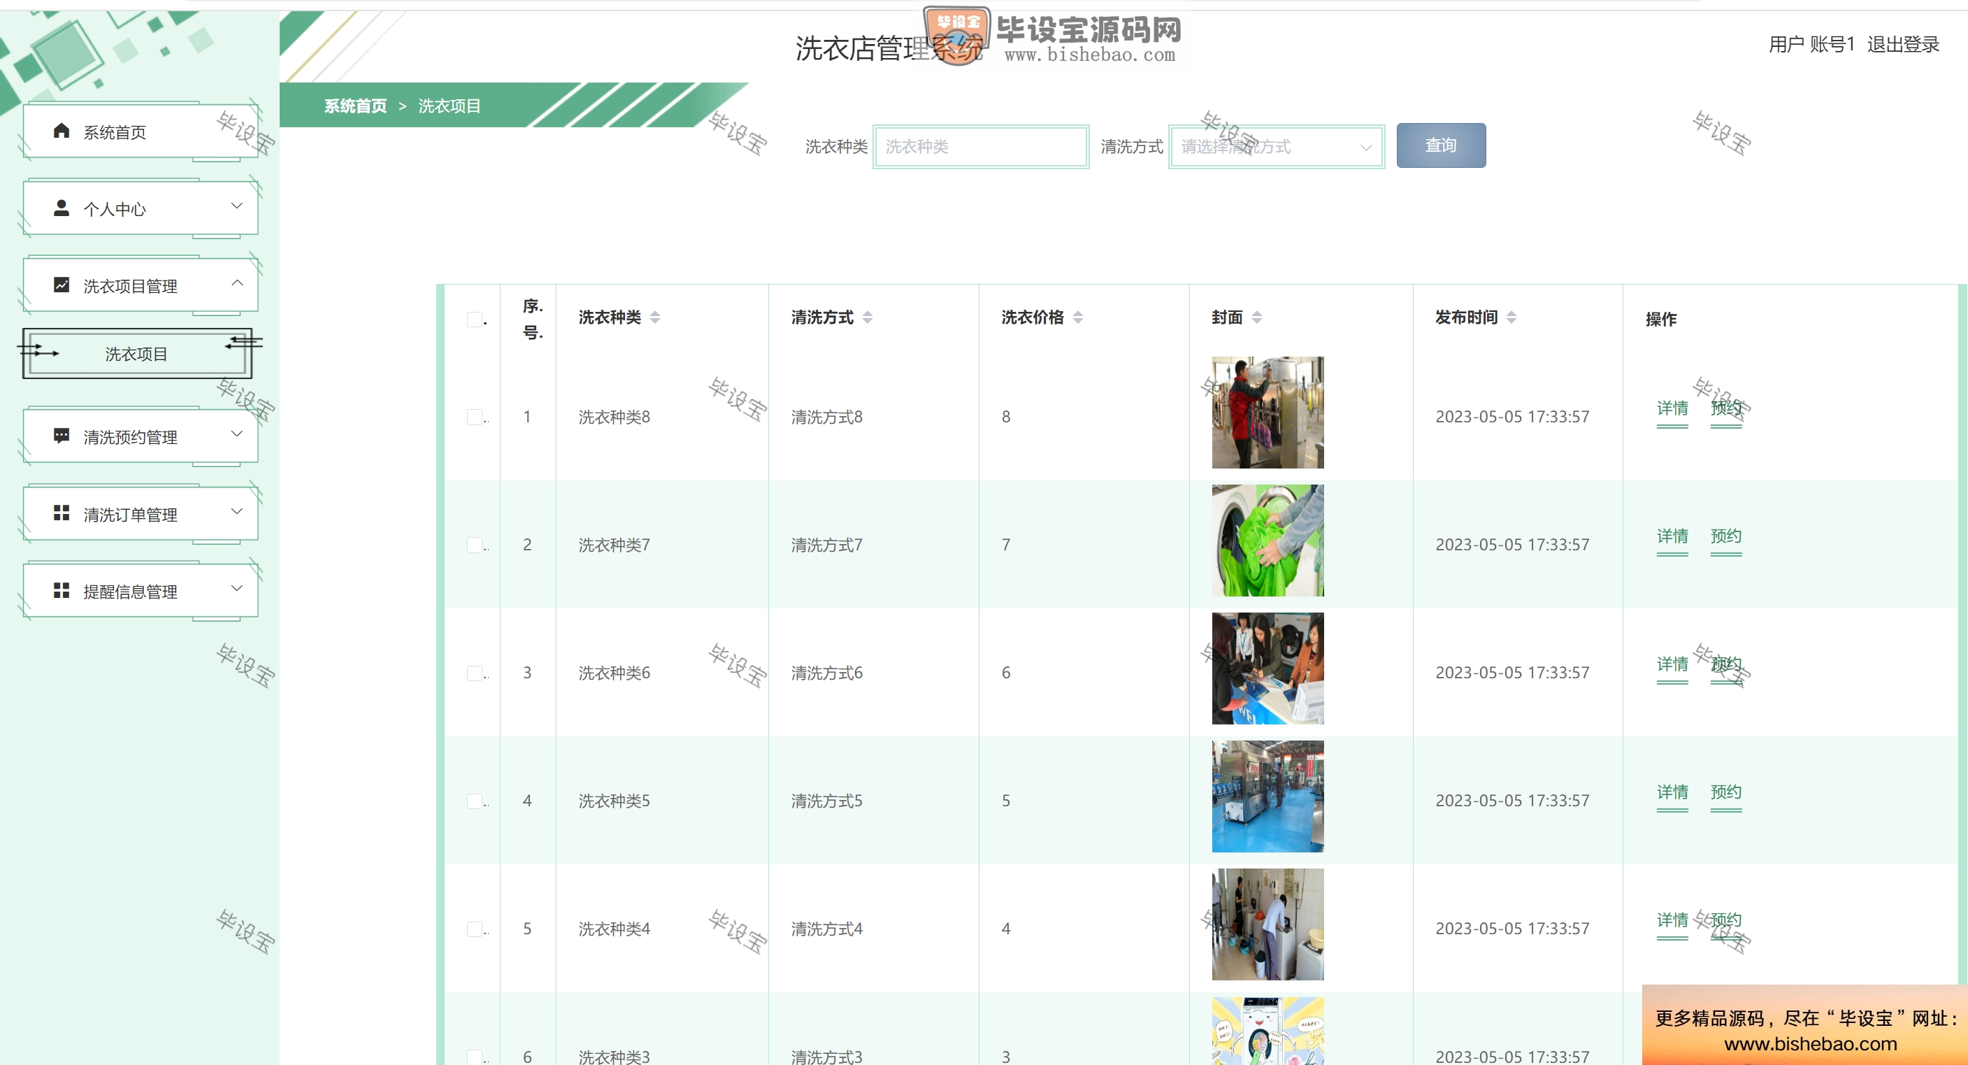Open the 清洗订单管理 sidebar menu
The width and height of the screenshot is (1968, 1065).
pyautogui.click(x=141, y=513)
